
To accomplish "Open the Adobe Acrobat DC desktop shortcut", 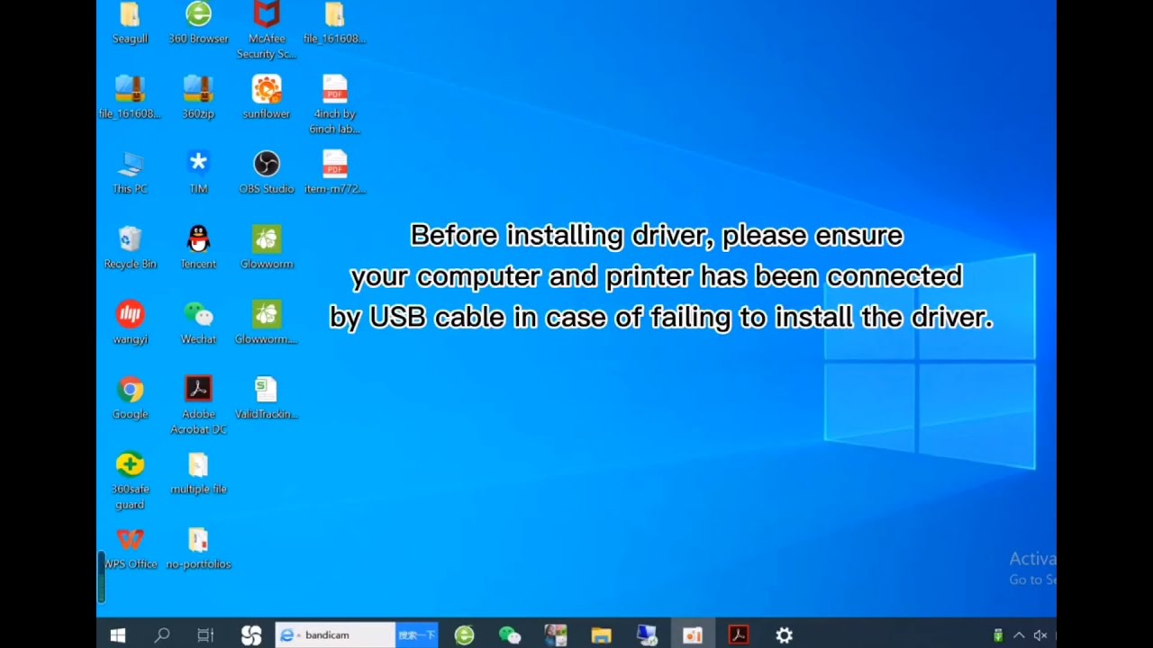I will (198, 405).
